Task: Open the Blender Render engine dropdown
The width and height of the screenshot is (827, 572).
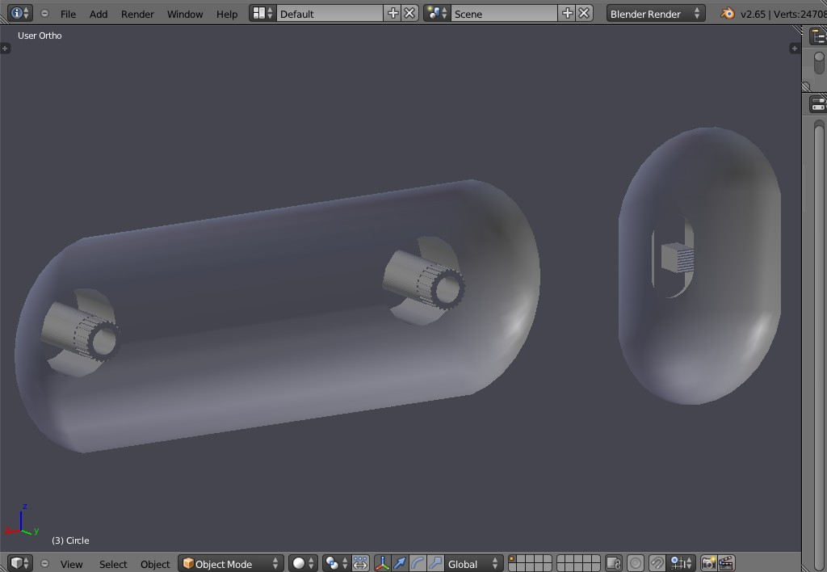Action: pos(654,13)
